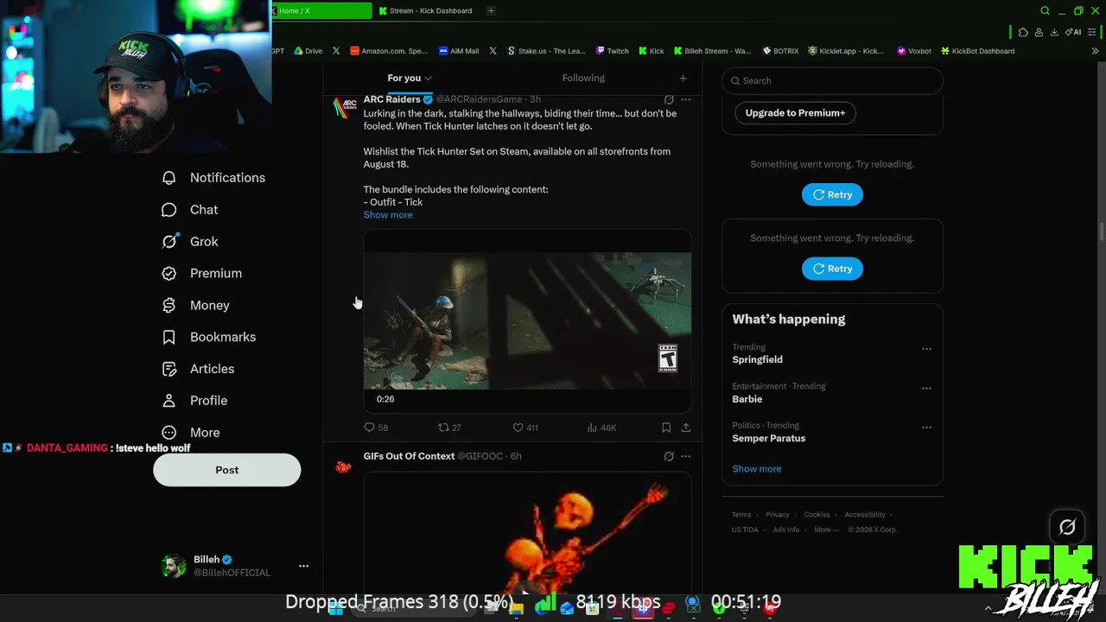Click the upper Retry button
Viewport: 1106px width, 622px height.
(x=832, y=194)
